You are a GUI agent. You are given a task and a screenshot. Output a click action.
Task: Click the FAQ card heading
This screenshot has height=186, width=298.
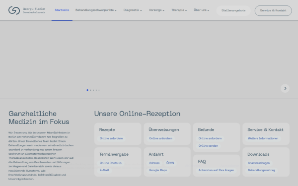point(202,162)
